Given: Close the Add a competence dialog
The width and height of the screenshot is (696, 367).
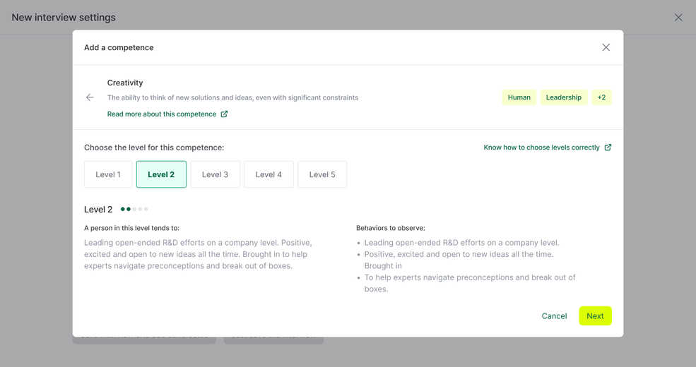Looking at the screenshot, I should point(606,47).
